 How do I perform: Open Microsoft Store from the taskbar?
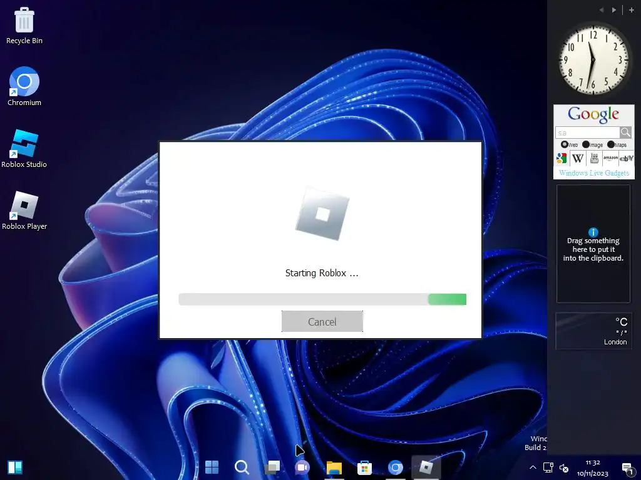tap(364, 467)
